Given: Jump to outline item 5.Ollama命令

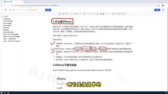Looking at the screenshot, I should [x=6, y=28].
